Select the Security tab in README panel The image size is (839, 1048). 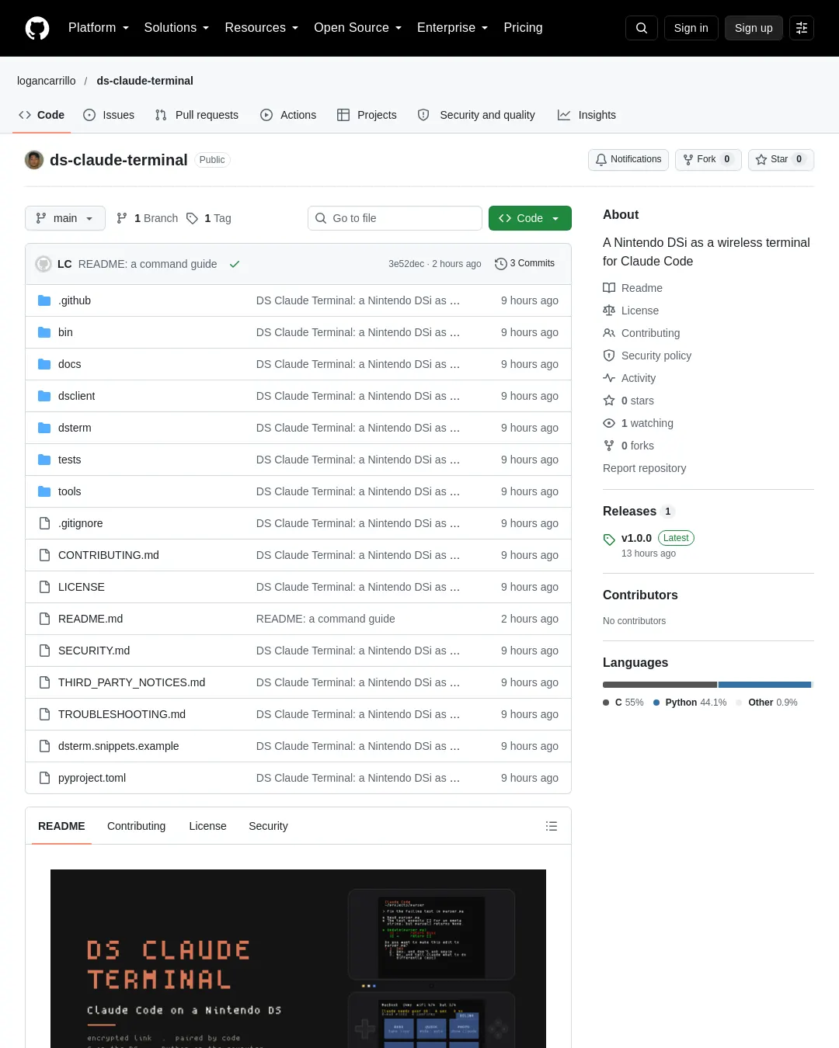pos(268,826)
